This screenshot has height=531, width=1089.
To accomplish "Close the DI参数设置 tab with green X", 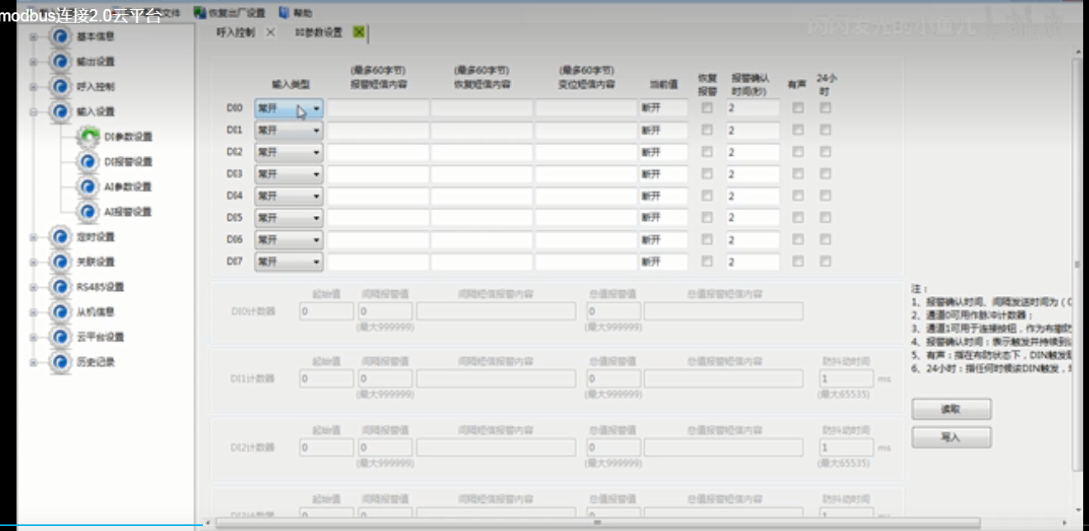I will click(x=358, y=33).
